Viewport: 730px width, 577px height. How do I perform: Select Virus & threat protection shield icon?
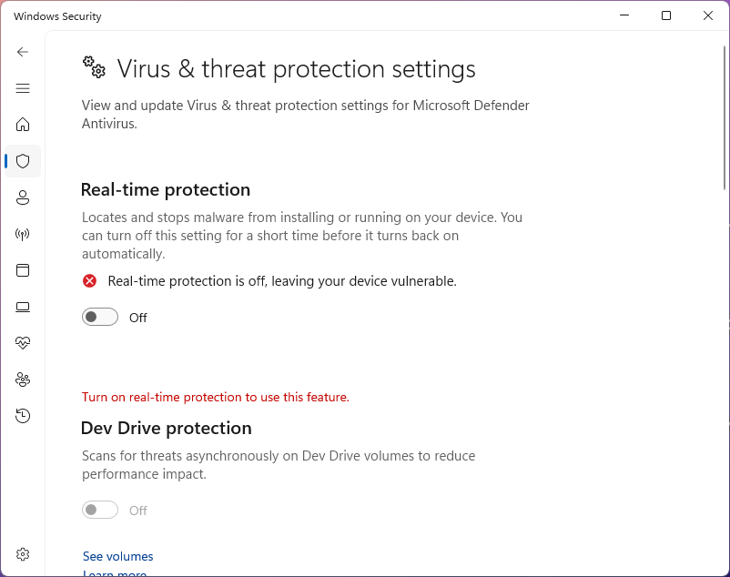click(x=23, y=161)
